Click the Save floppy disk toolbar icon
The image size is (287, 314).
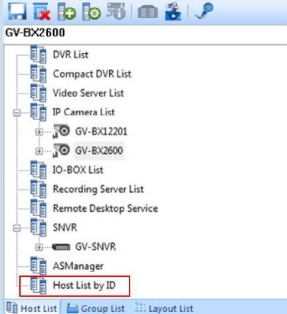click(x=17, y=11)
